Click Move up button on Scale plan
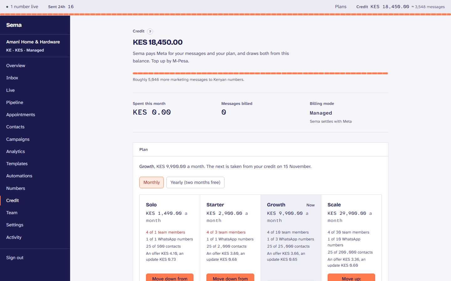Viewport: 451px width, 281px height. [351, 278]
